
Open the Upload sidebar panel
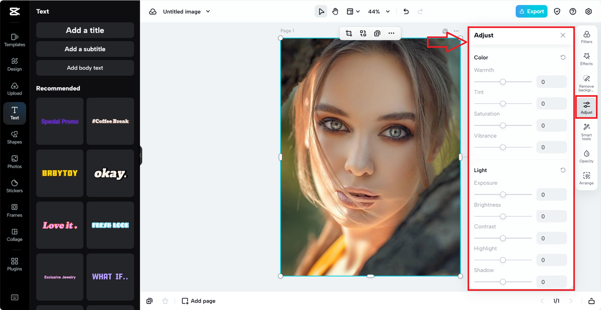pos(15,89)
